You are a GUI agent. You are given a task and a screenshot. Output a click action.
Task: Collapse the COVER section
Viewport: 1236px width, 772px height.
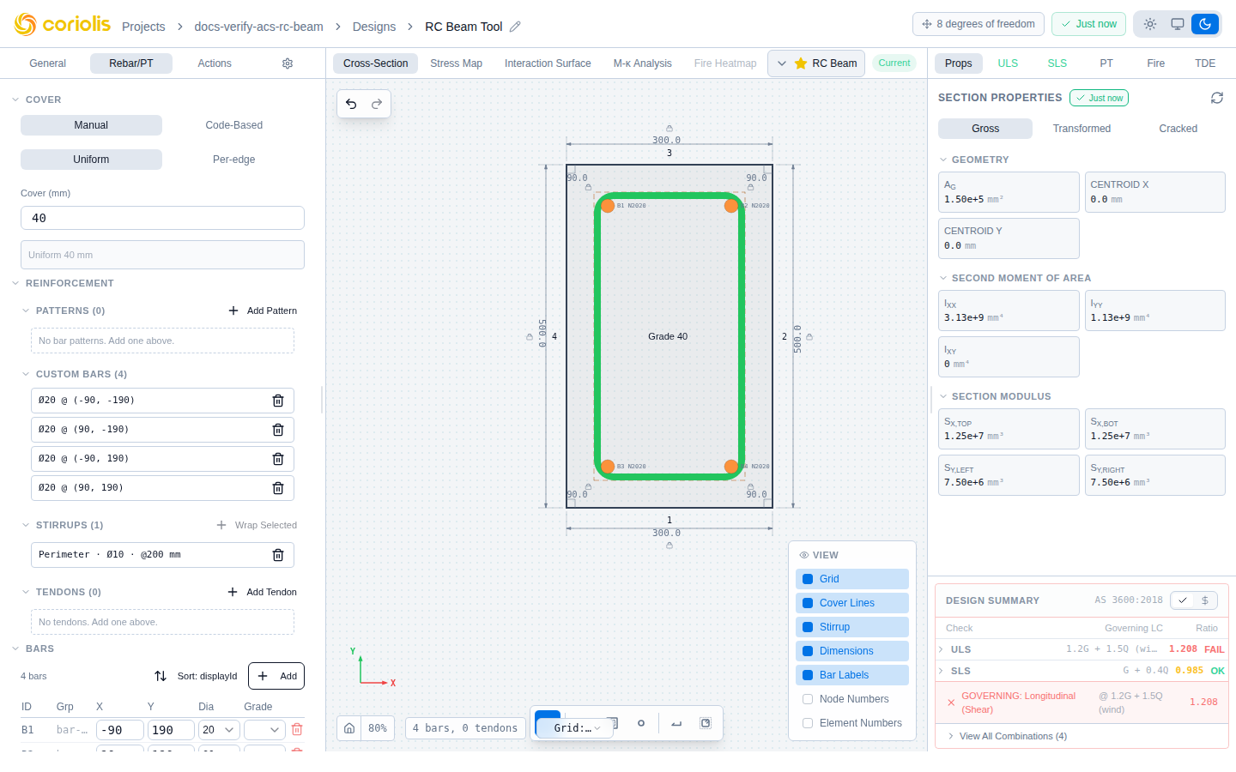click(15, 100)
